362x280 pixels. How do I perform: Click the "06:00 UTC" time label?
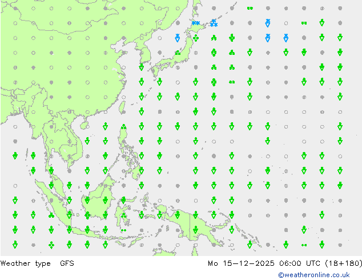pyautogui.click(x=300, y=263)
